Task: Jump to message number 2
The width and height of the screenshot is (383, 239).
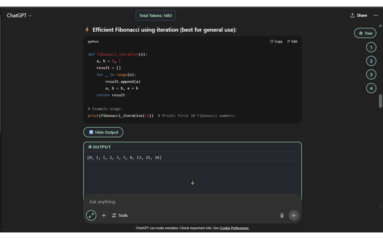Action: (371, 61)
